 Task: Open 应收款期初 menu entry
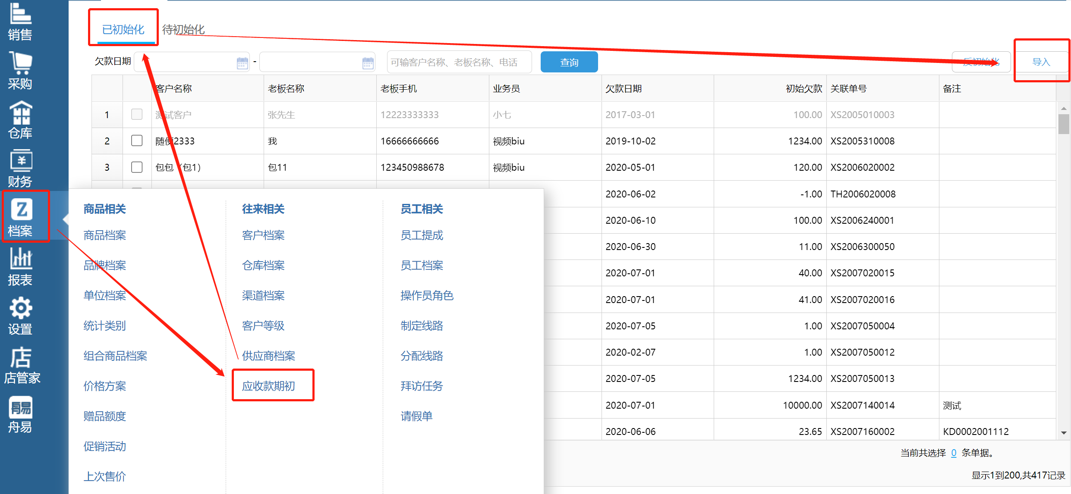click(x=268, y=386)
